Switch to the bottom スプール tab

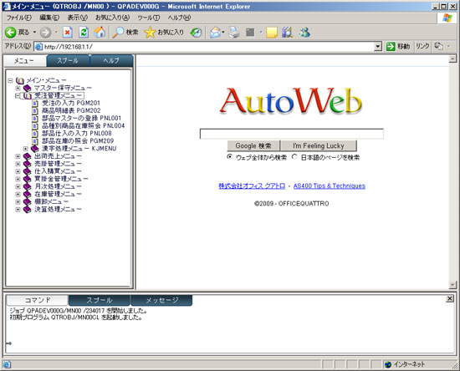tap(100, 300)
